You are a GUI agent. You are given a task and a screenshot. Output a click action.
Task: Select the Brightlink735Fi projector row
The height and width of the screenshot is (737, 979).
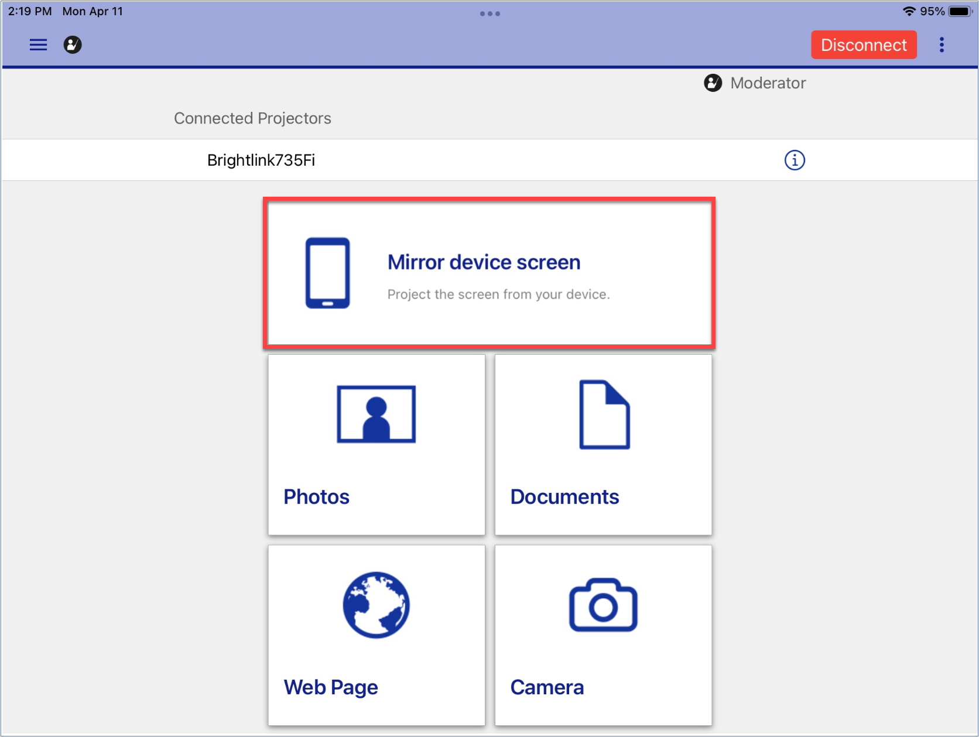click(x=261, y=160)
